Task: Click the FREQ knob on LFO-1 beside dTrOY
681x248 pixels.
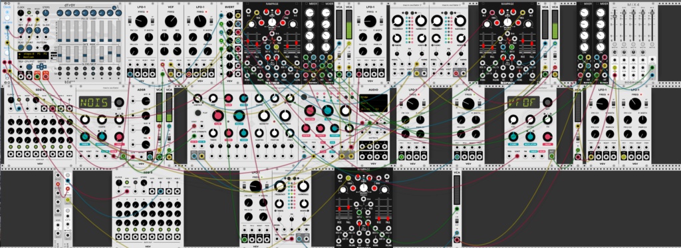Action: click(141, 21)
